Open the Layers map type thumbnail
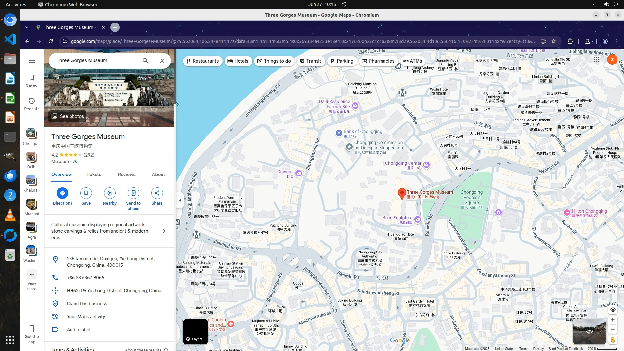Image resolution: width=624 pixels, height=351 pixels. 195,331
